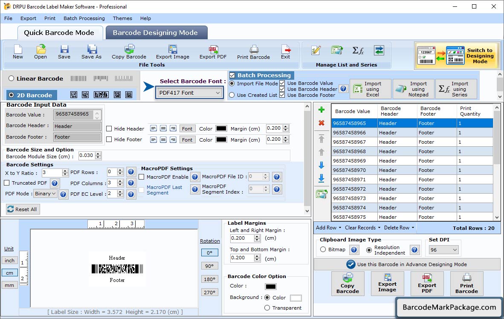This screenshot has width=504, height=319.
Task: Select row with value 96587458970
Action: pyautogui.click(x=412, y=170)
